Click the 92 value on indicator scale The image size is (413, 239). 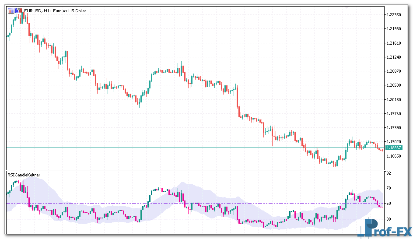pyautogui.click(x=388, y=173)
